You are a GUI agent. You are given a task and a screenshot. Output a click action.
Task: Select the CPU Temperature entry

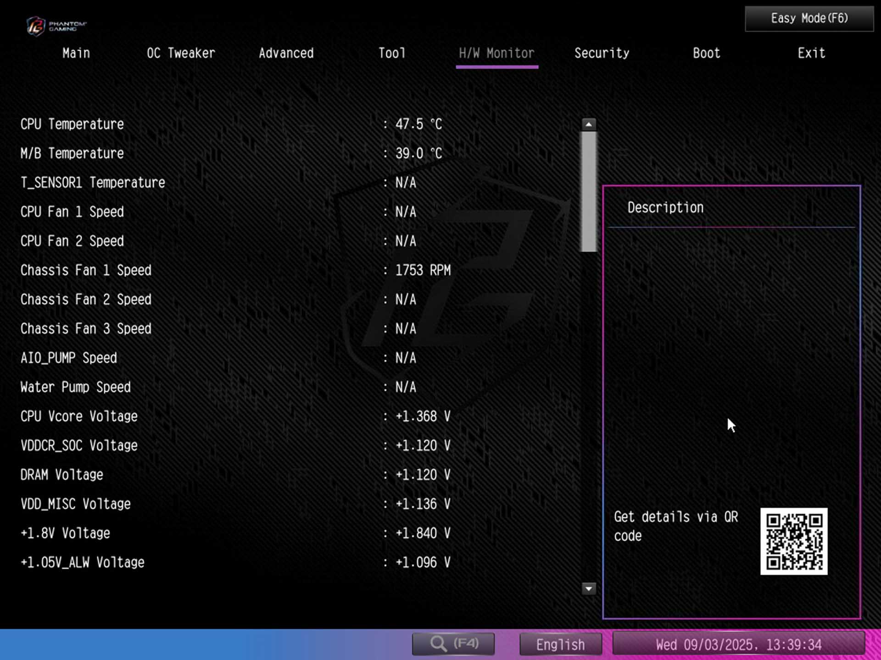[72, 124]
